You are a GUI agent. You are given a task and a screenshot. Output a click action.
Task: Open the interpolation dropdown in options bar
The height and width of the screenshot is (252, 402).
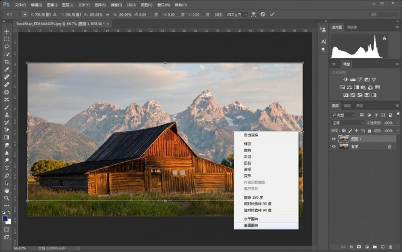click(x=234, y=13)
